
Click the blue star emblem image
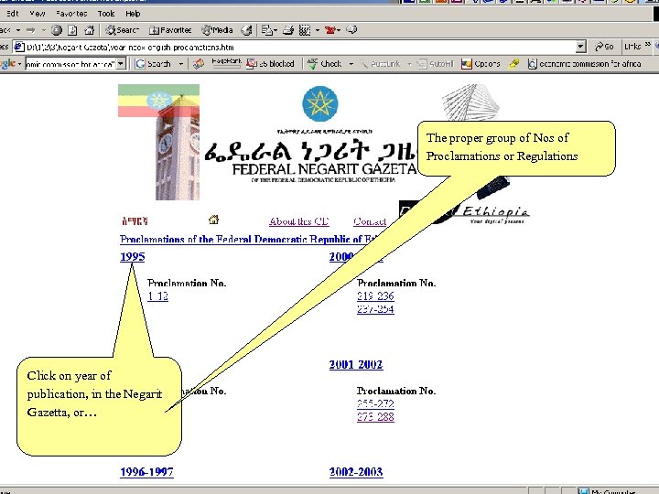[319, 103]
